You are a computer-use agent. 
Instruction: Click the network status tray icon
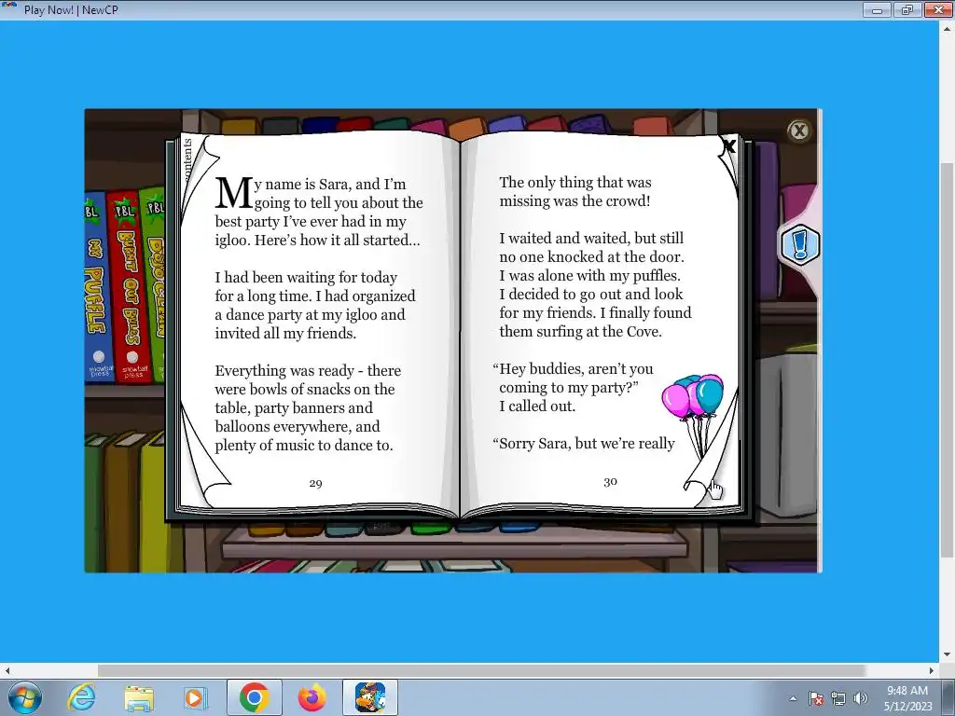click(x=838, y=698)
